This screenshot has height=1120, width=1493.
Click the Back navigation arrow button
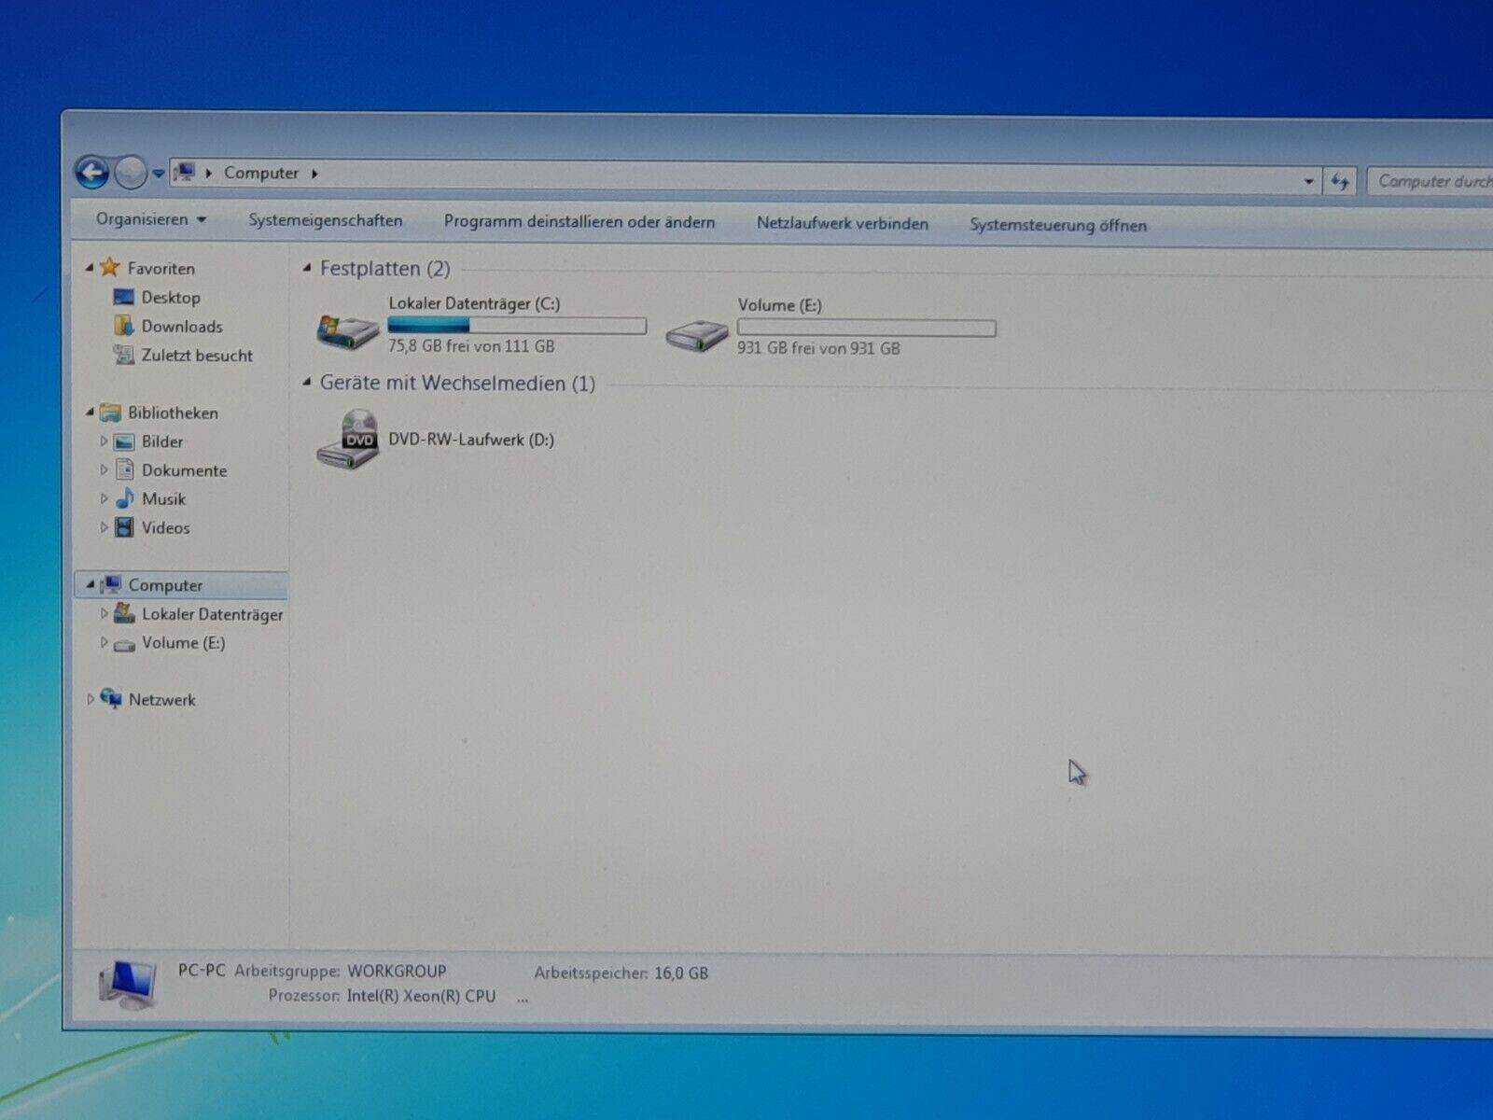92,172
